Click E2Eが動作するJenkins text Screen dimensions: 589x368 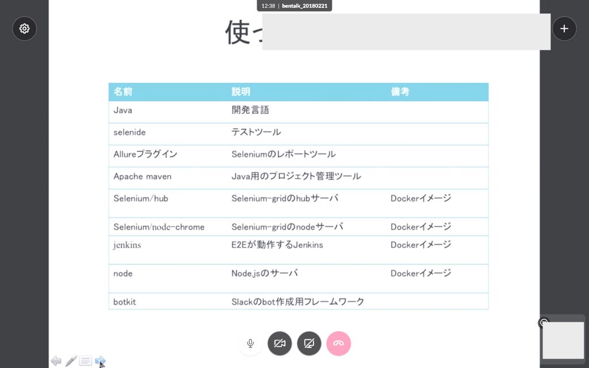pos(277,245)
